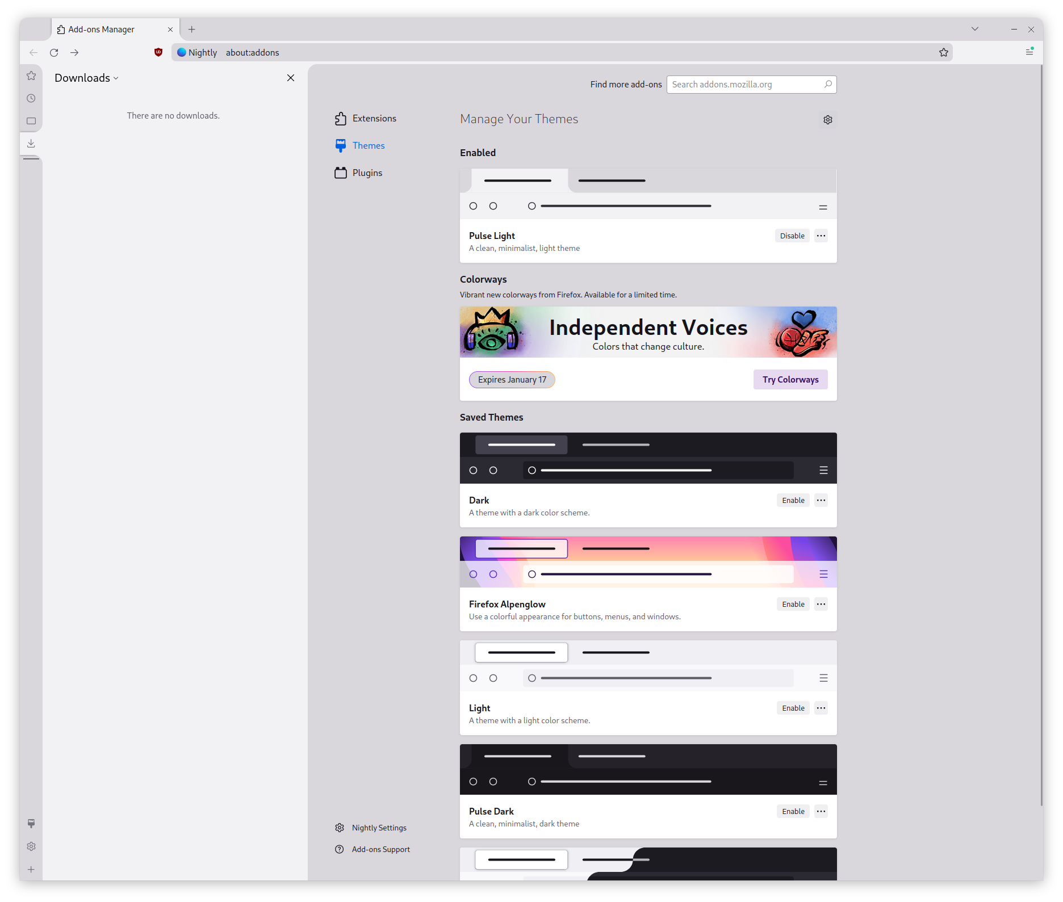
Task: Click the Dark theme name
Action: (479, 500)
